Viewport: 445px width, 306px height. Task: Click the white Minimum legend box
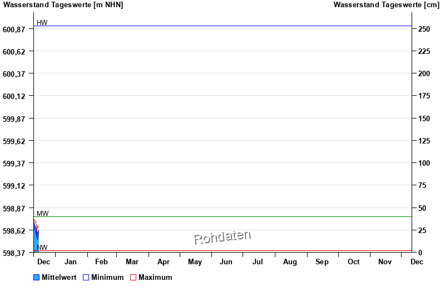[x=86, y=277]
